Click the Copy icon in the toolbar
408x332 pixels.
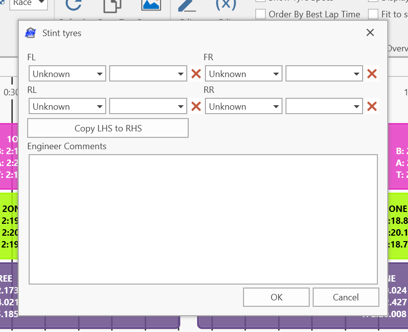click(x=112, y=6)
